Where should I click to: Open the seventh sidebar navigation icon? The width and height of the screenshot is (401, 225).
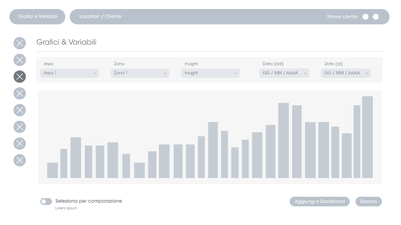pos(19,143)
